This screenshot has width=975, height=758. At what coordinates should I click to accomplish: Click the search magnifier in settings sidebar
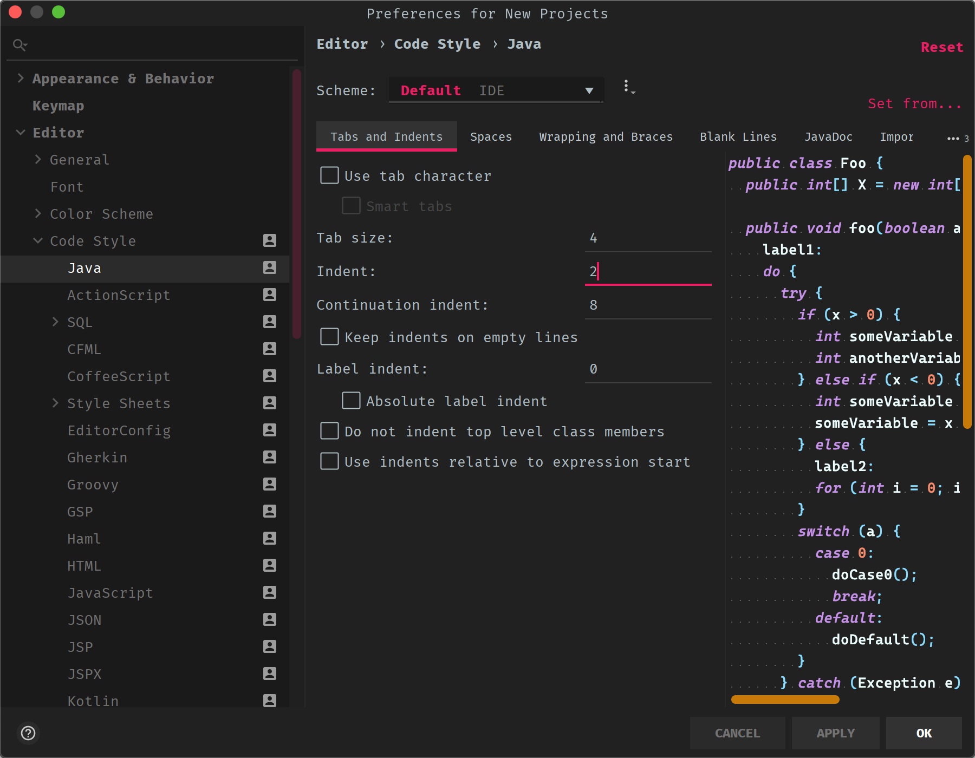click(20, 45)
